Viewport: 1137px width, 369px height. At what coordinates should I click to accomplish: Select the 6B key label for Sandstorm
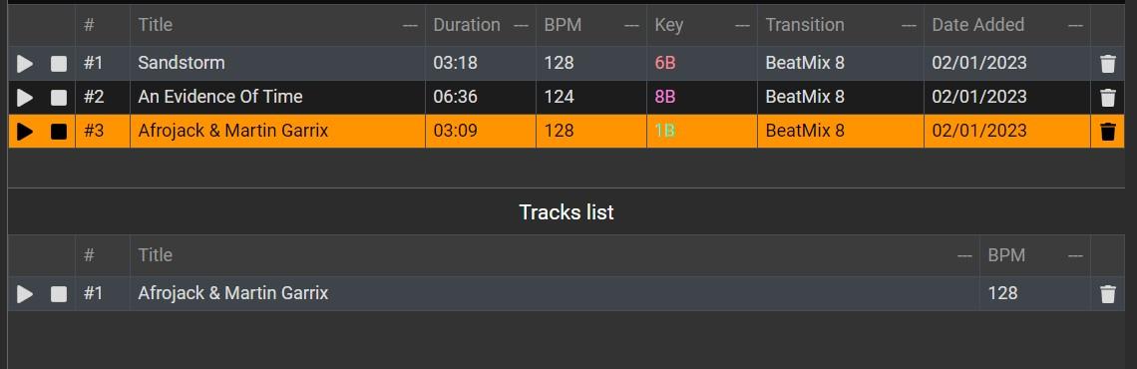coord(665,63)
